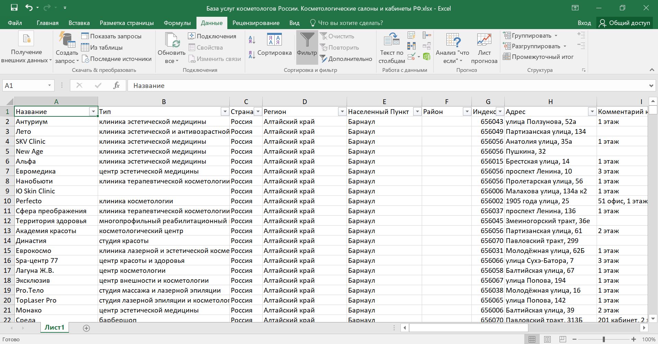Switch to Page Break Preview in status bar
This screenshot has height=344, width=658.
(563, 339)
